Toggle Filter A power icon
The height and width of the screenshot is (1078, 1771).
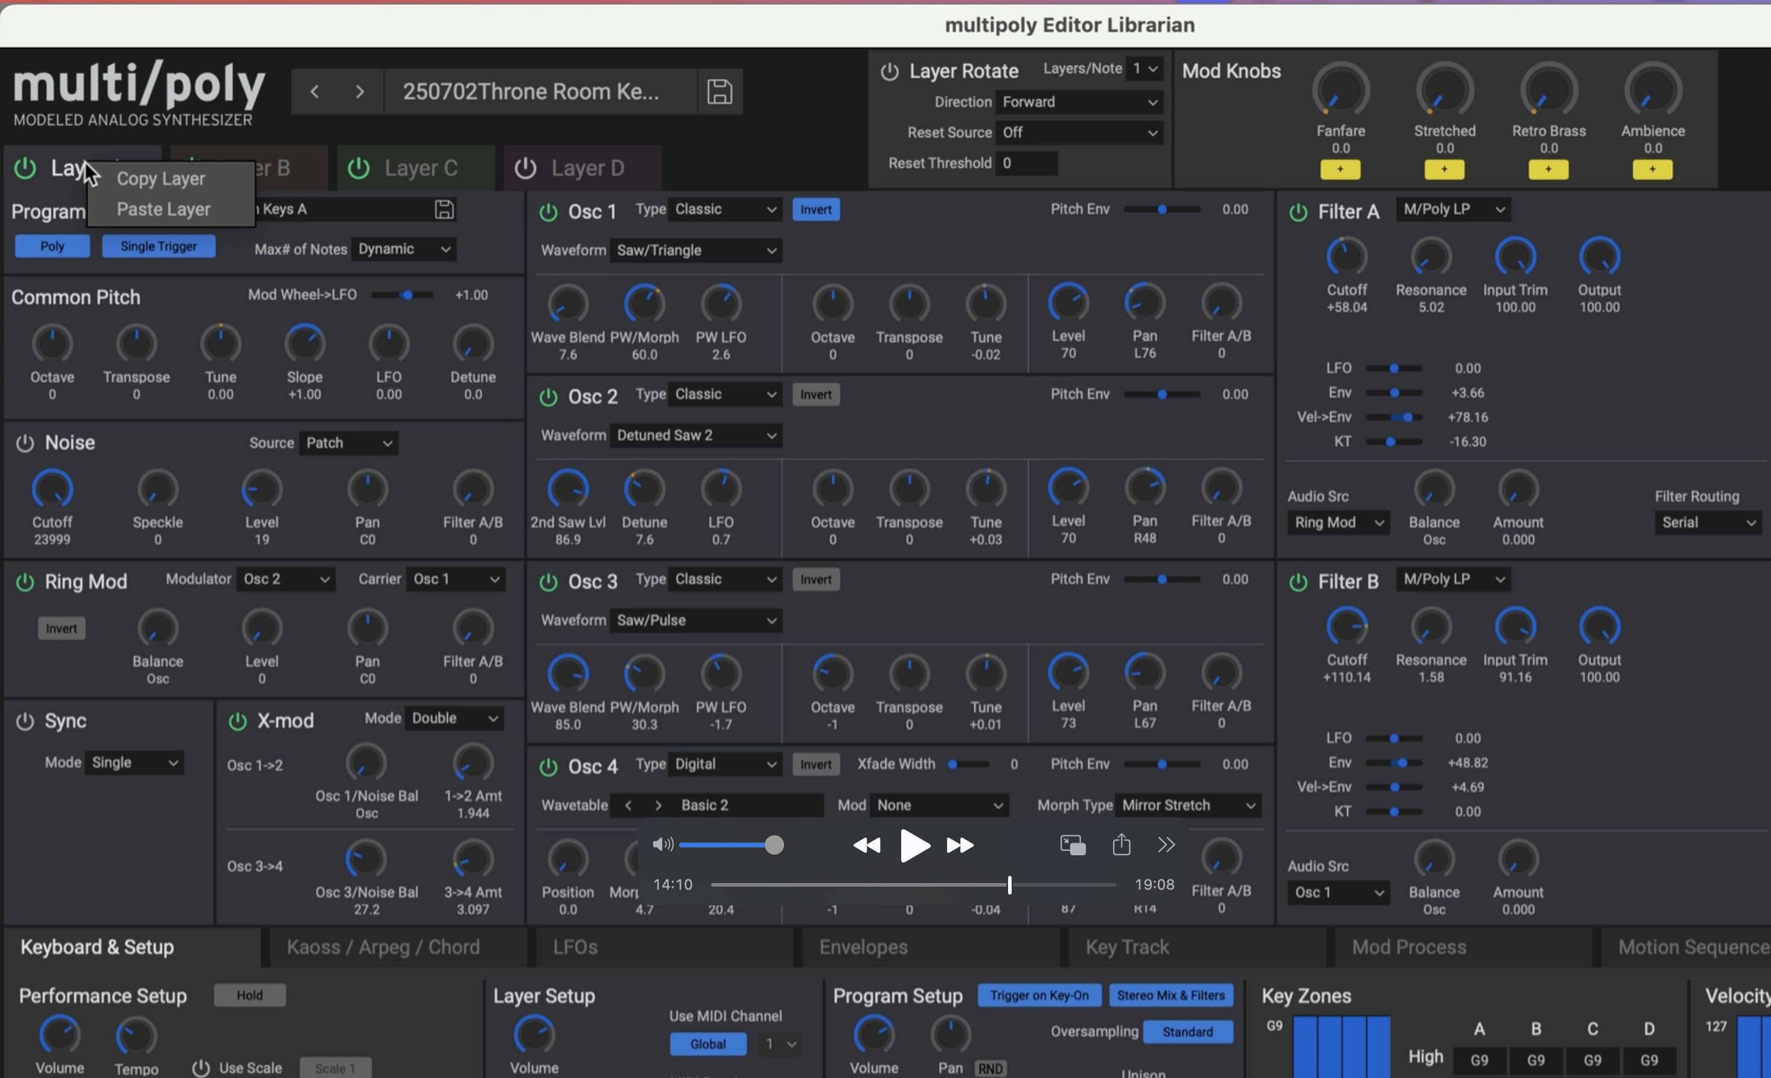1298,212
